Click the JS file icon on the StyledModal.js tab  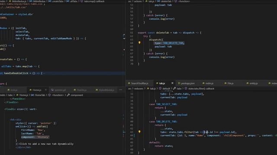pos(97,90)
